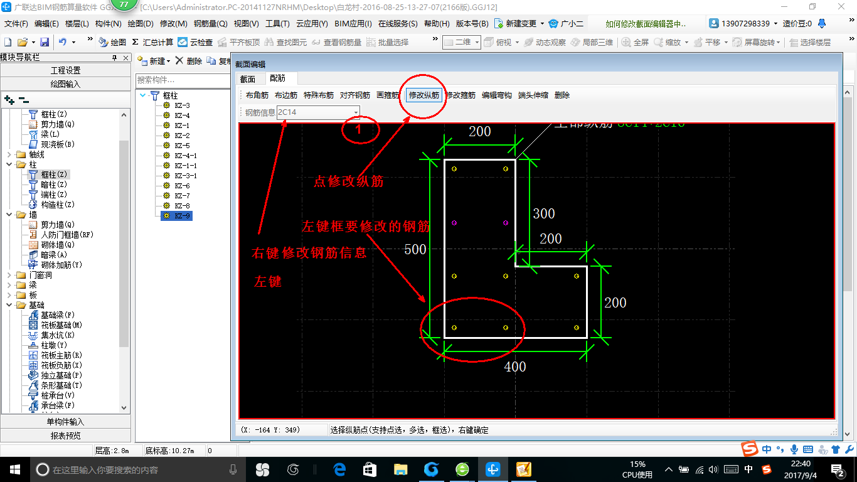Switch to the 截面 tab
This screenshot has width=857, height=482.
point(248,78)
